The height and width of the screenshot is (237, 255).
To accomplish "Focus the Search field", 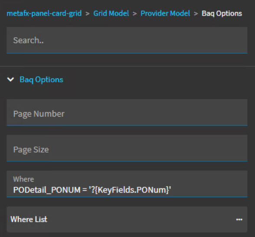I will [x=127, y=40].
